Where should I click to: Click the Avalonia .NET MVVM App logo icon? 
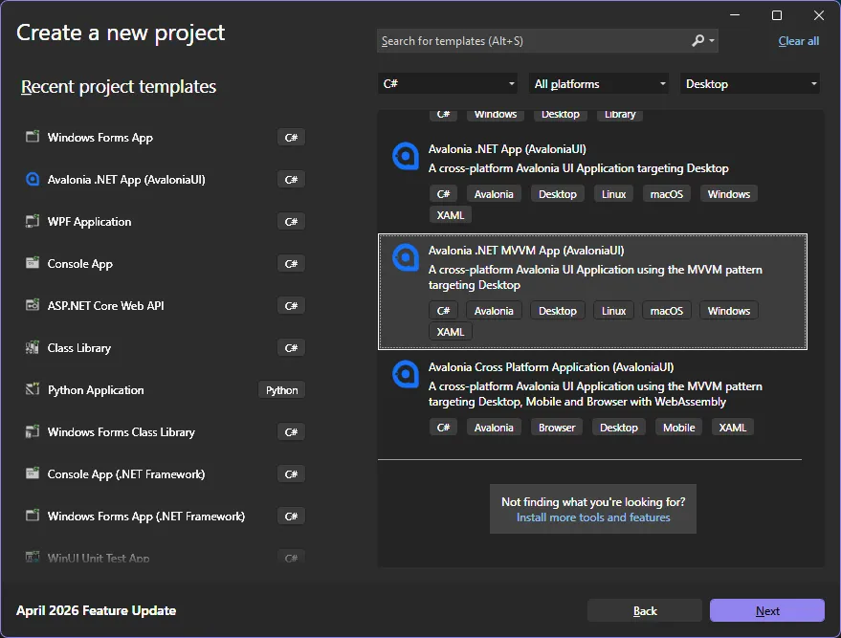pos(406,257)
